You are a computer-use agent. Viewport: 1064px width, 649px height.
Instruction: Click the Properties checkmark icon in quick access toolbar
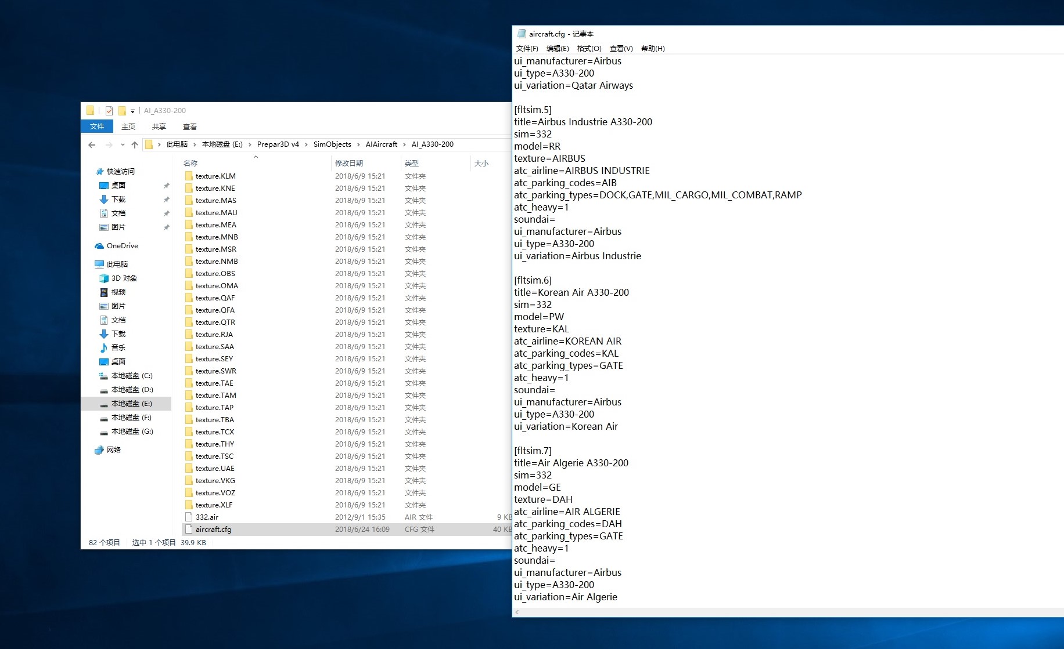tap(109, 110)
